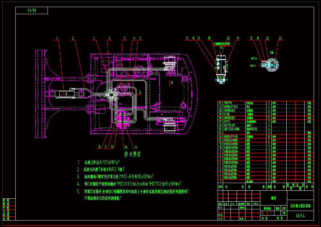Click balloon callout 15 above the A view
The height and width of the screenshot is (227, 321).
click(187, 38)
